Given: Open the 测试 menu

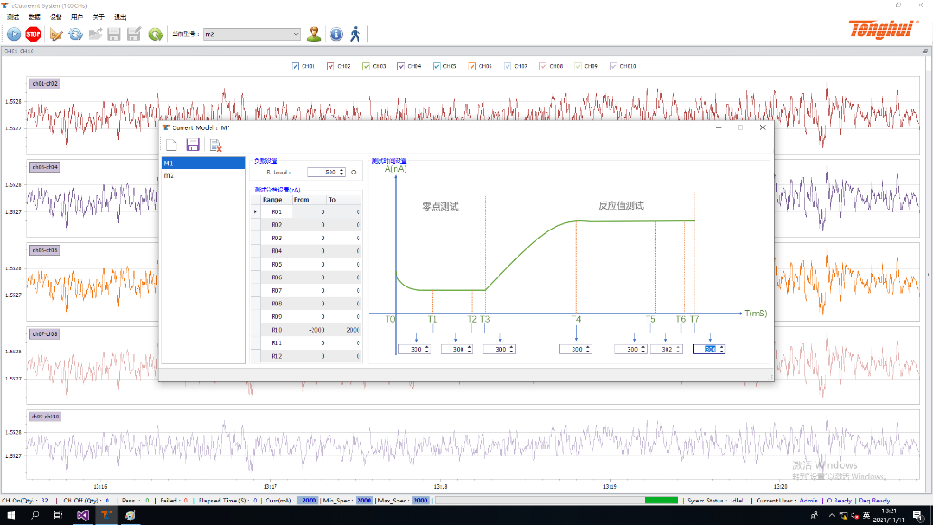Looking at the screenshot, I should 13,17.
